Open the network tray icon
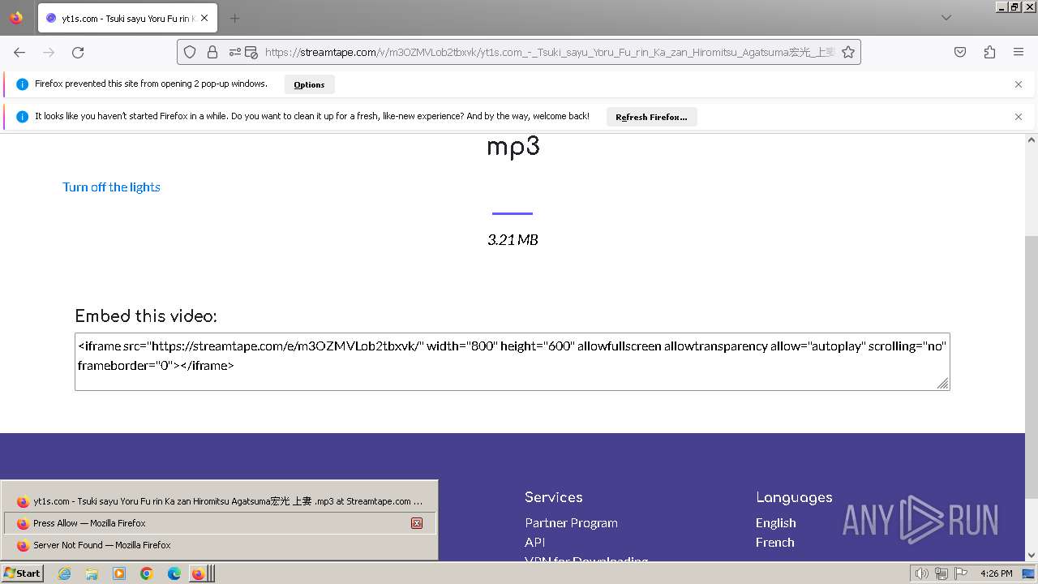 click(941, 573)
